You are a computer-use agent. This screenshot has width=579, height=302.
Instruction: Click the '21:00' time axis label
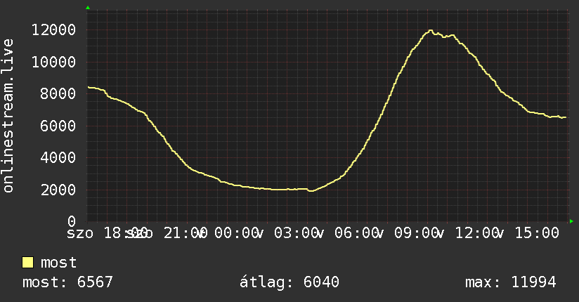(x=186, y=233)
